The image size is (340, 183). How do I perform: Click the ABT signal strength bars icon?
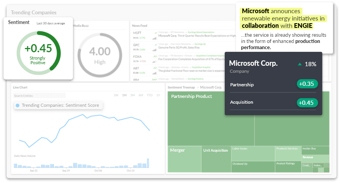[154, 72]
